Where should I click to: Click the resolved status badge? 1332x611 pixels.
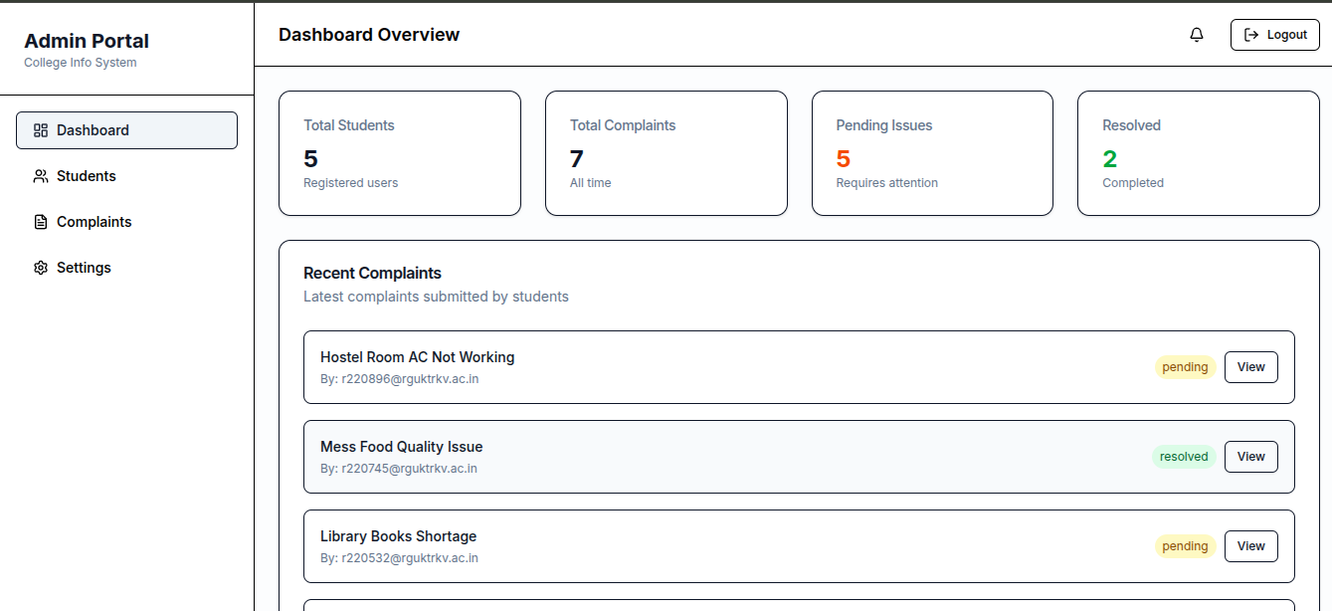coord(1184,457)
